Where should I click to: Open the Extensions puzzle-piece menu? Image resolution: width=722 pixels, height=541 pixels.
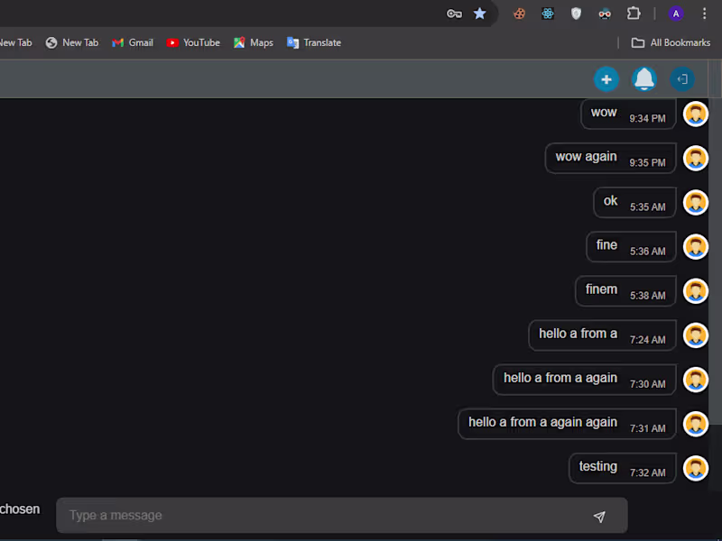[x=634, y=14]
